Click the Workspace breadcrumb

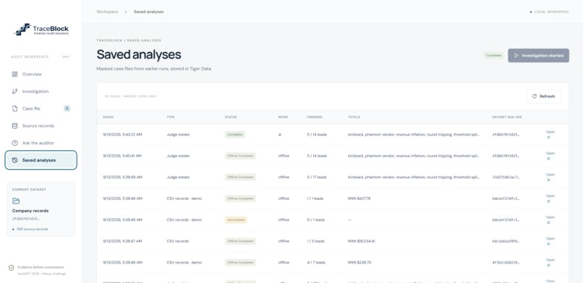pyautogui.click(x=107, y=12)
